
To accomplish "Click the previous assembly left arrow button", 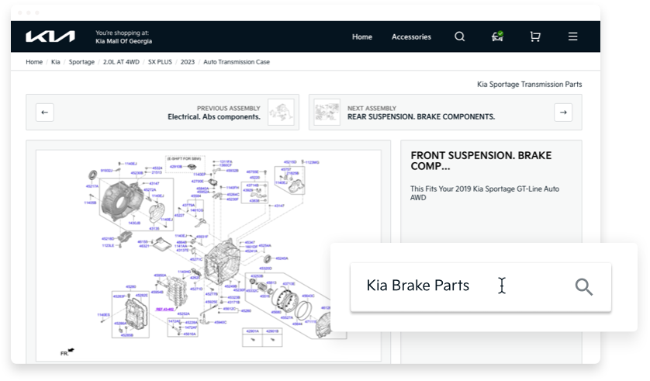I will (45, 113).
